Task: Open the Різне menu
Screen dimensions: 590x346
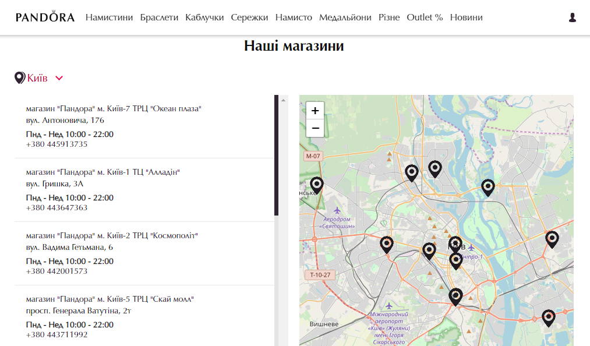Action: (389, 17)
